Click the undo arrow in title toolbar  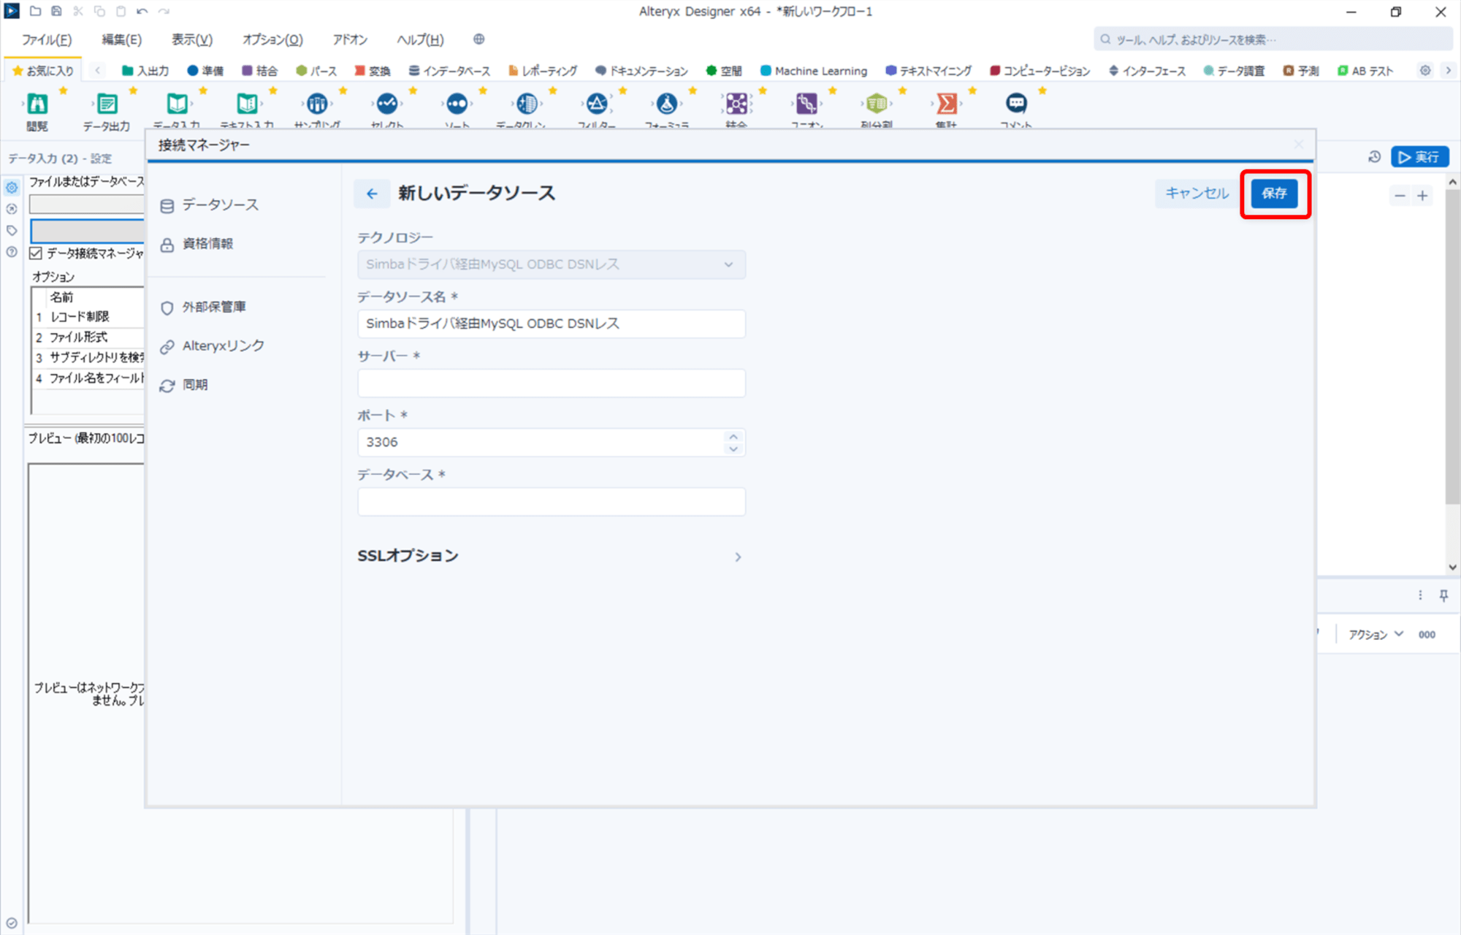[x=142, y=11]
